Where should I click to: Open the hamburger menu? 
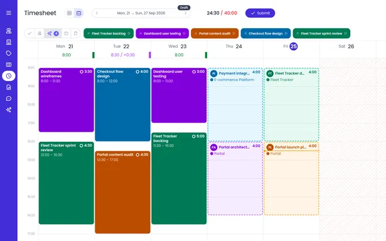click(x=9, y=13)
